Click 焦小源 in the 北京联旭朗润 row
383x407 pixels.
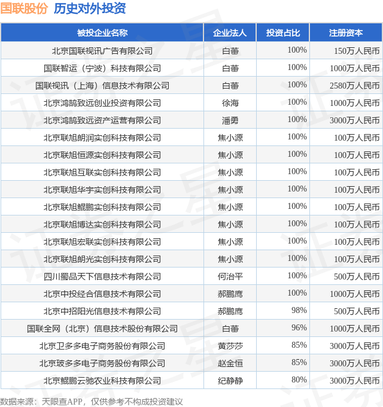pyautogui.click(x=230, y=138)
